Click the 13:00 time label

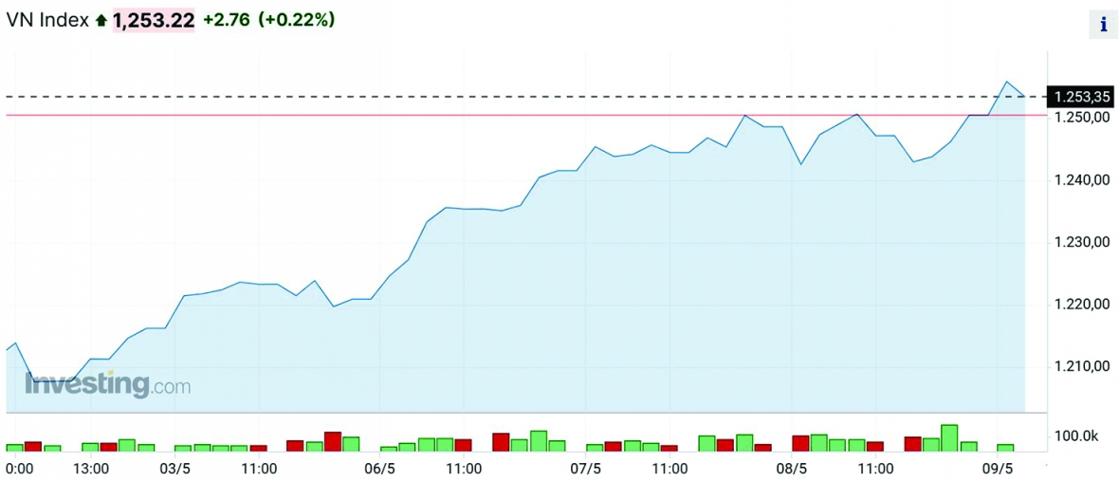(91, 469)
